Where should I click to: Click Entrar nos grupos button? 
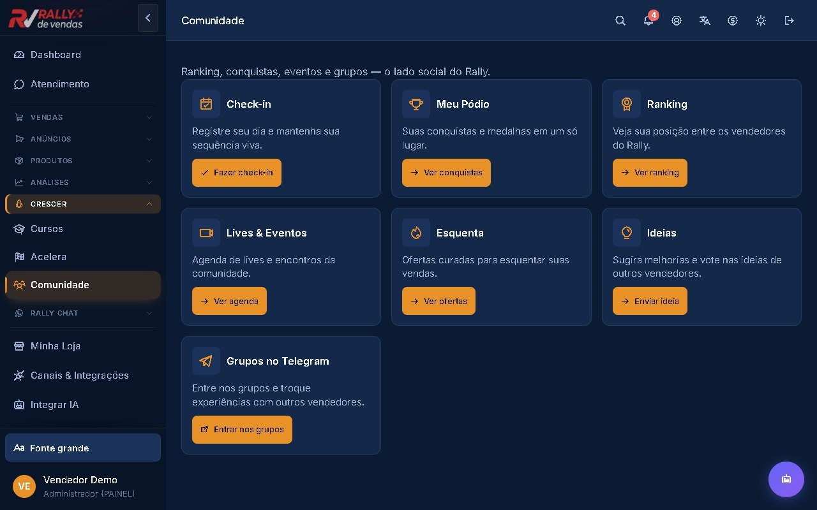click(242, 430)
